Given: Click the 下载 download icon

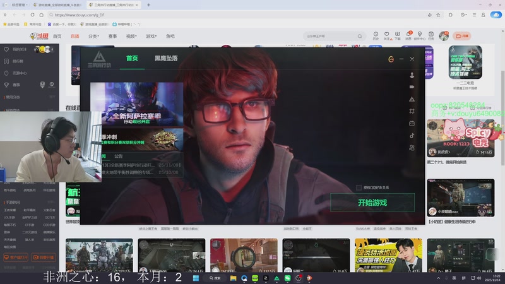Looking at the screenshot, I should [398, 36].
